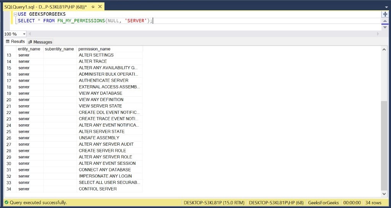Select the entity_name column header
The height and width of the screenshot is (208, 391).
[x=30, y=49]
